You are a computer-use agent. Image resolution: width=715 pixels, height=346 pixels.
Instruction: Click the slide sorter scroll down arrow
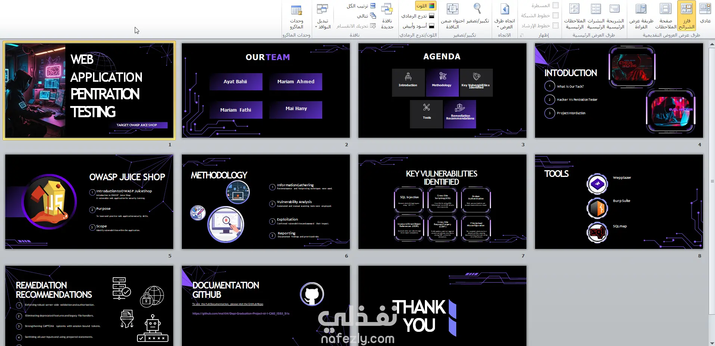tap(712, 343)
